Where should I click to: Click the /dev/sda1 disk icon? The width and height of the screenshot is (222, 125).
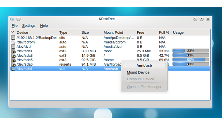[x=13, y=51]
